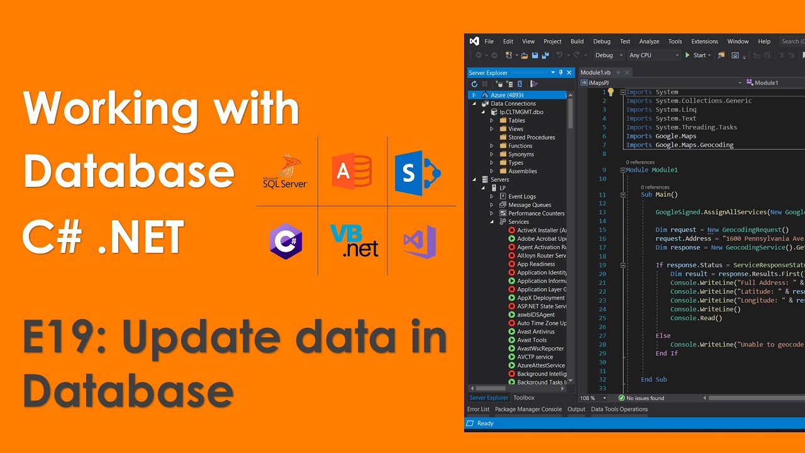Open the Error List tab
The image size is (805, 453).
[478, 409]
